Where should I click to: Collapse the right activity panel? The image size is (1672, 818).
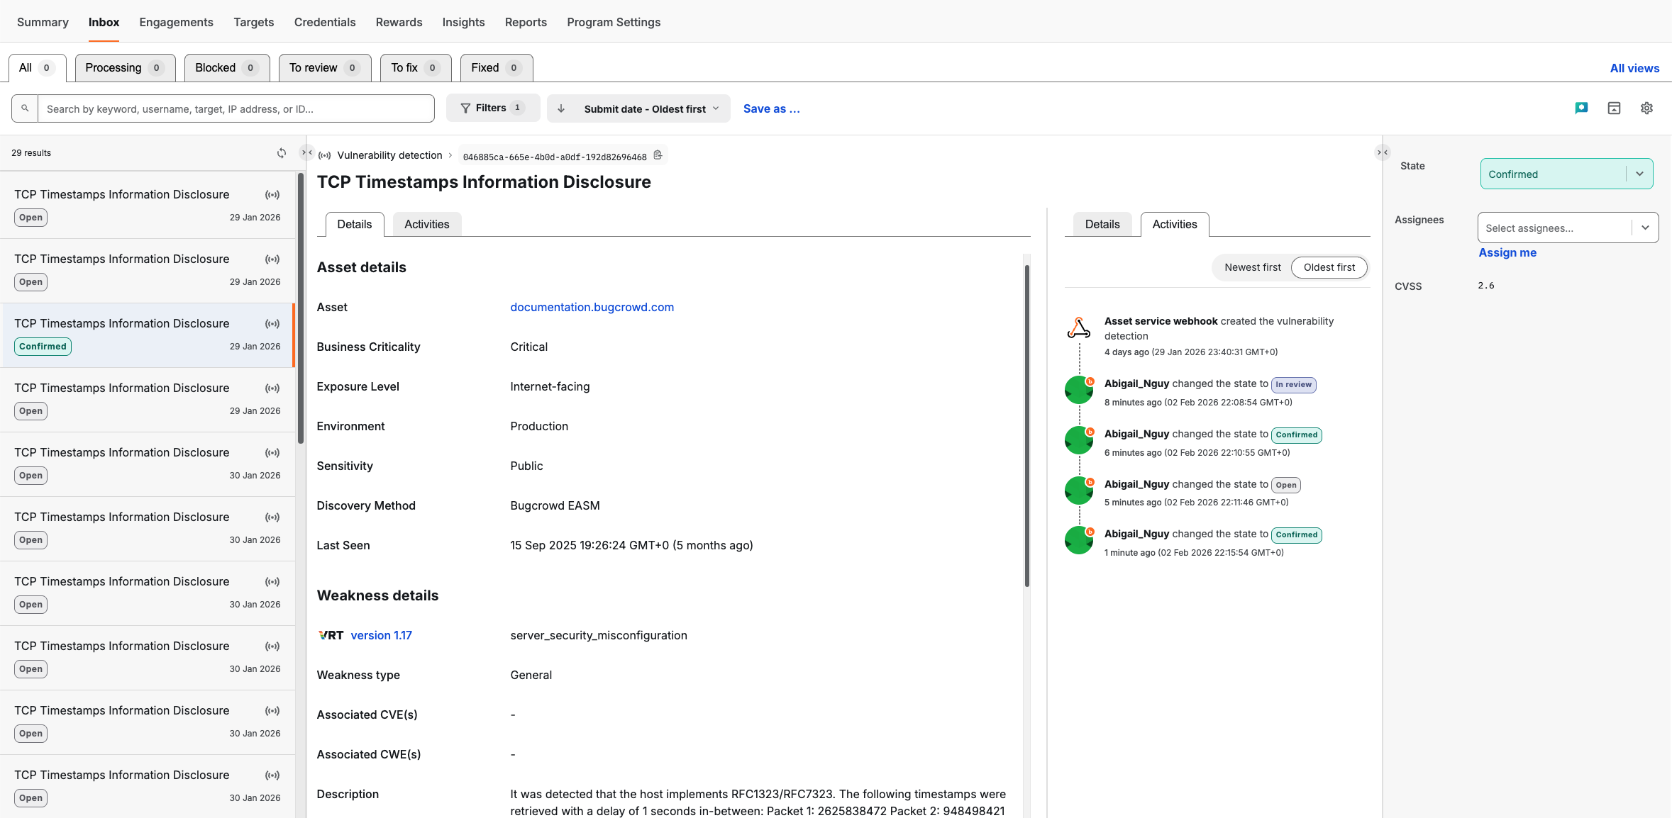[x=1382, y=152]
